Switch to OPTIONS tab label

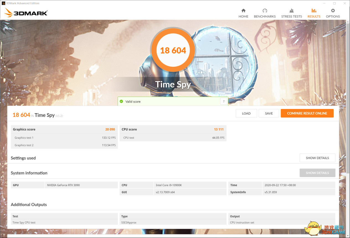pyautogui.click(x=333, y=16)
